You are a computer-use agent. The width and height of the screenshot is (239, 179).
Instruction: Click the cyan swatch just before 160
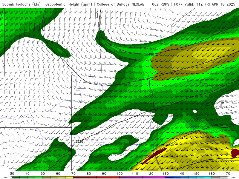click(x=208, y=178)
